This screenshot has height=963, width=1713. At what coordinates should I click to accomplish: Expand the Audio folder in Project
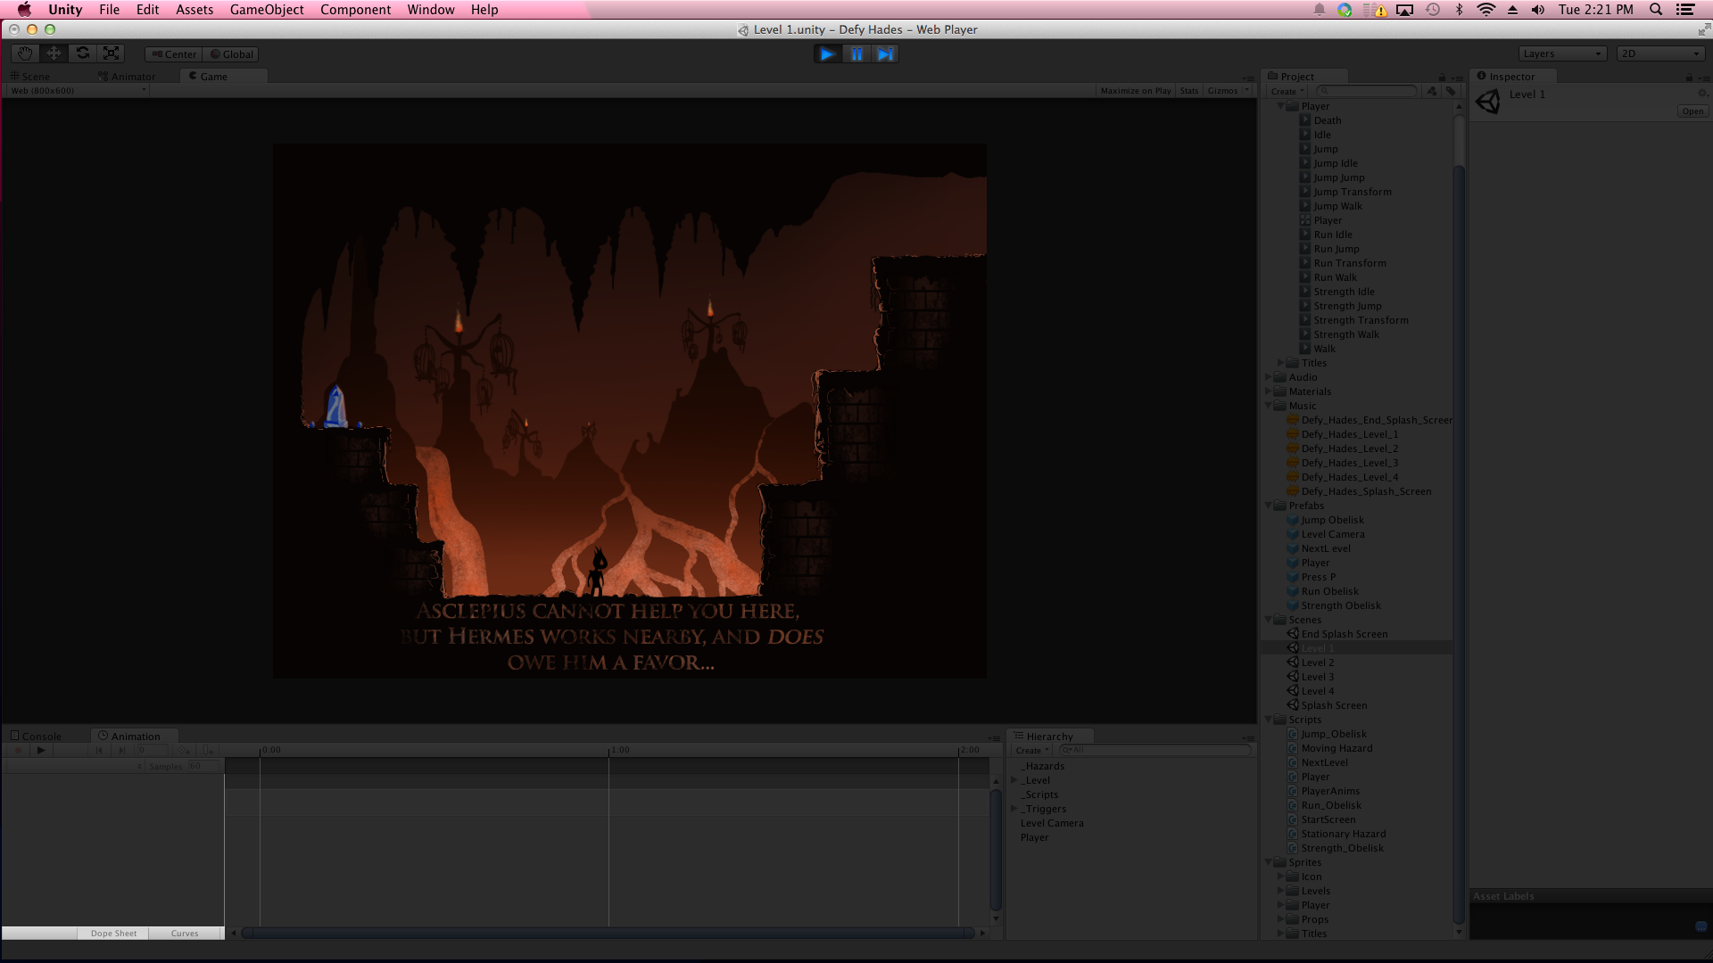[x=1269, y=377]
